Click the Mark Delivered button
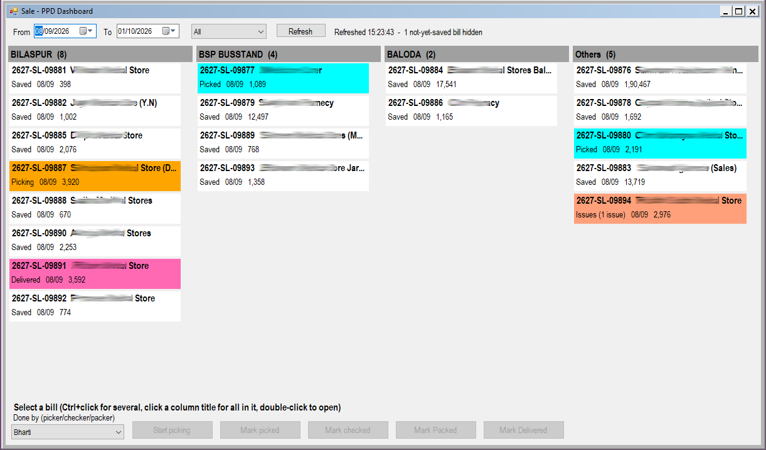 523,430
